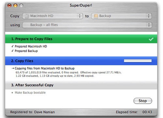The width and height of the screenshot is (163, 118).
Task: Open the Backup destination dropdown
Action: [x=122, y=16]
